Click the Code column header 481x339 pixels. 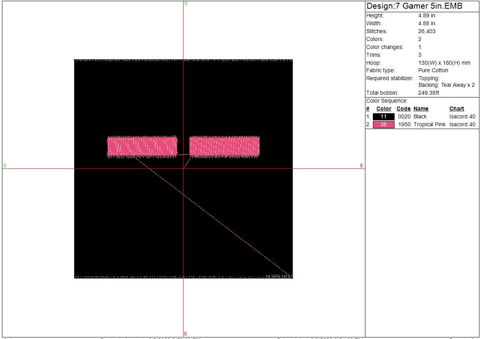pyautogui.click(x=403, y=109)
